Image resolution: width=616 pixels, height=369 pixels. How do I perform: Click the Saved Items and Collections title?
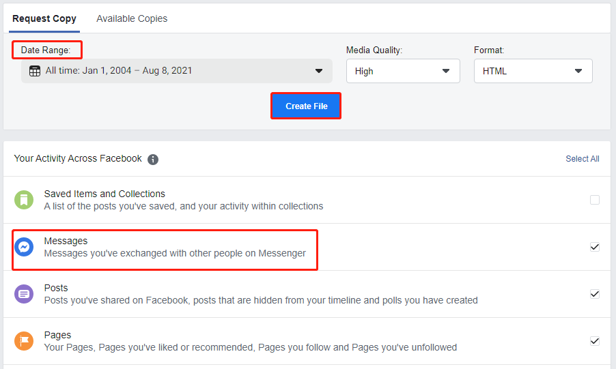click(x=104, y=194)
